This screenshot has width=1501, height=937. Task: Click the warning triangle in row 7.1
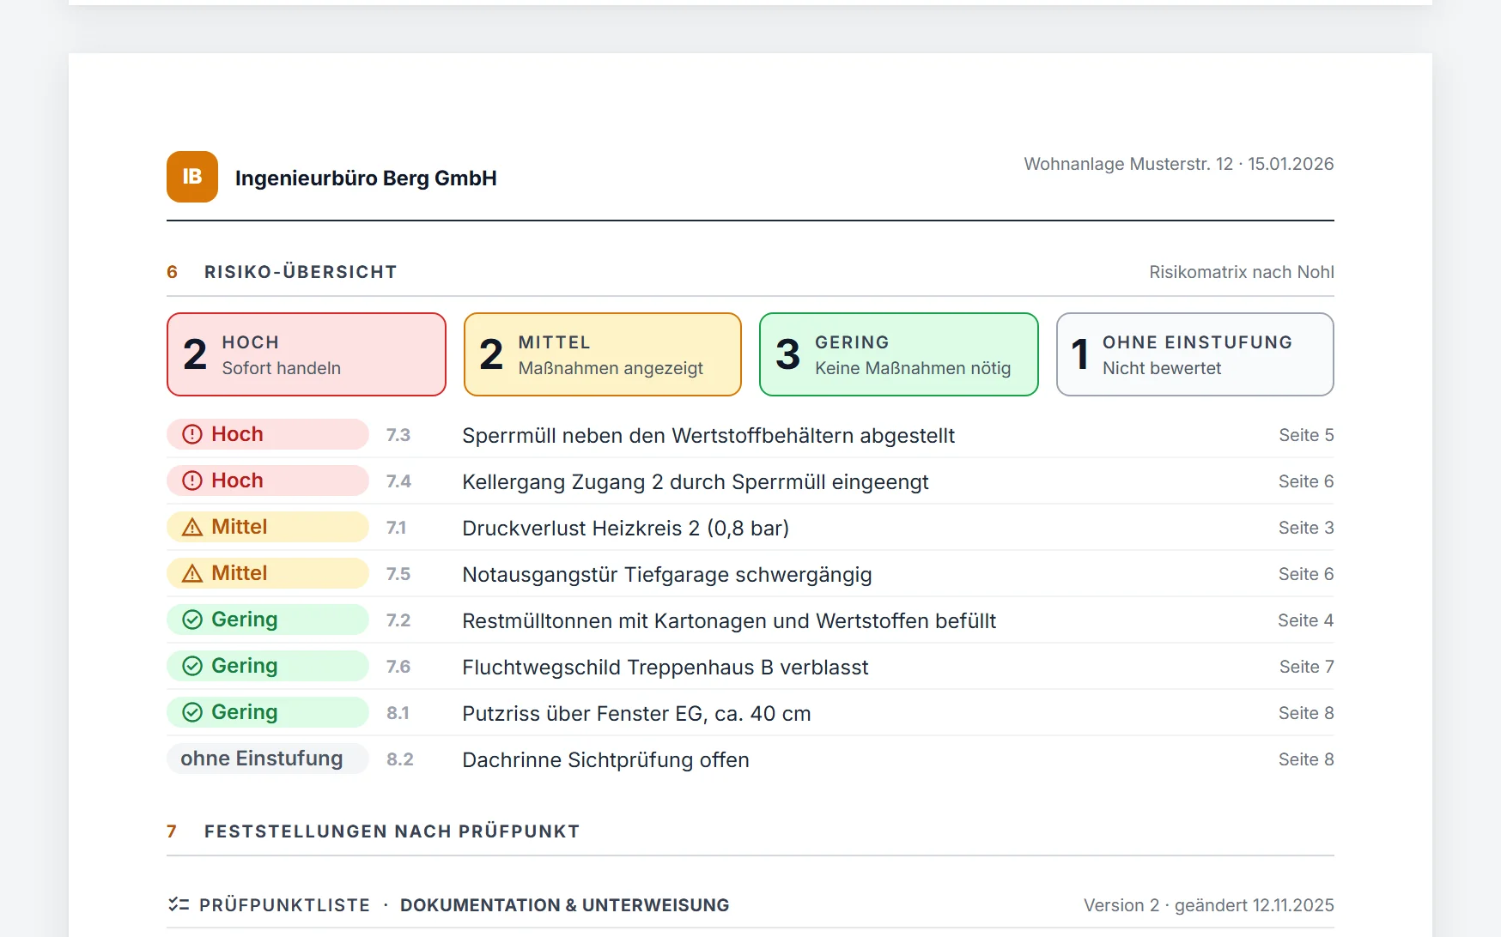[x=192, y=527]
